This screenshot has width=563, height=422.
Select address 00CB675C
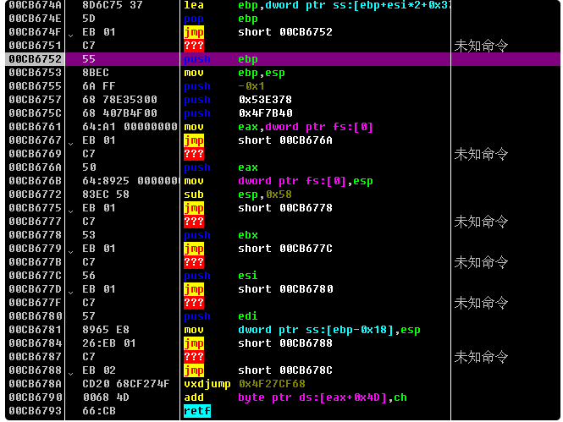coord(36,113)
